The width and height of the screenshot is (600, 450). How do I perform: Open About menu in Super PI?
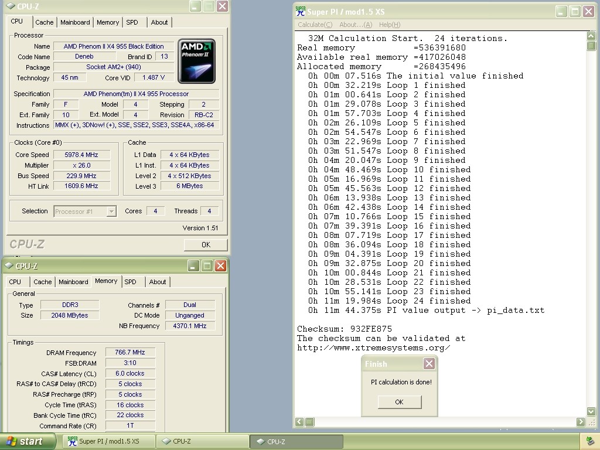tap(356, 25)
